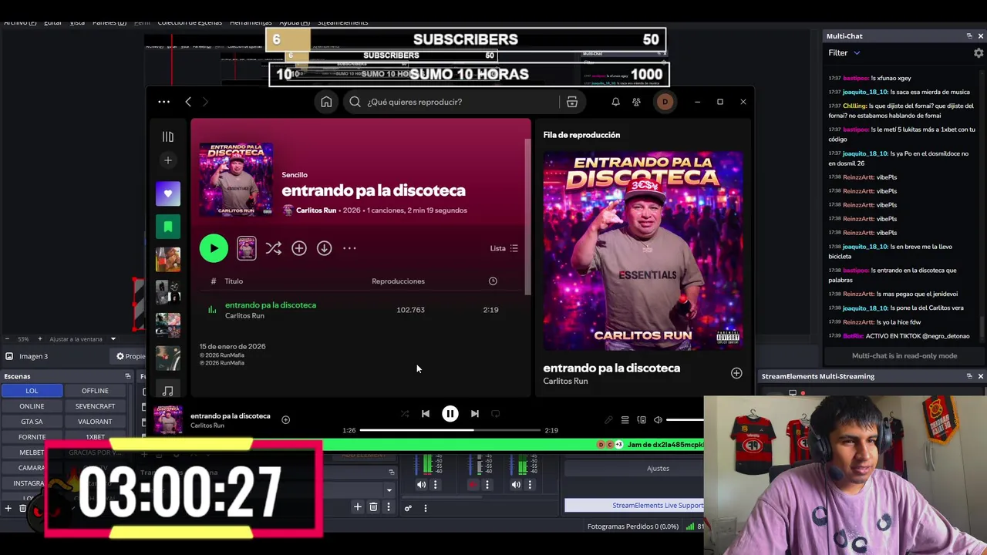Open the green Jam bar
Screen dimensions: 987x555
coord(513,445)
